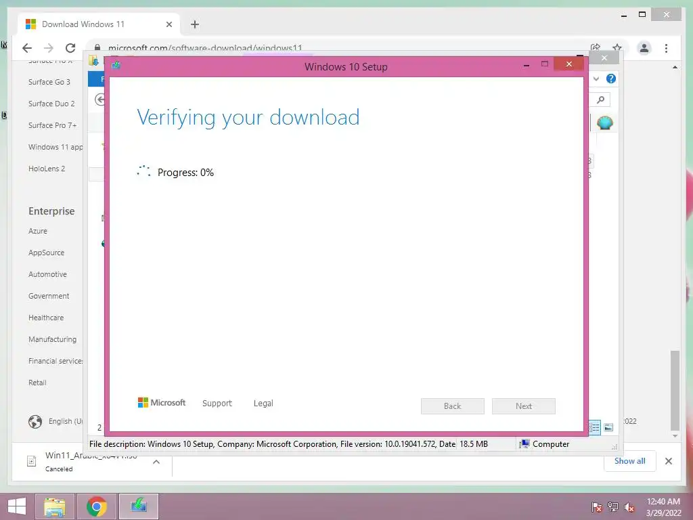Open Surface Duo 2 link

click(51, 104)
